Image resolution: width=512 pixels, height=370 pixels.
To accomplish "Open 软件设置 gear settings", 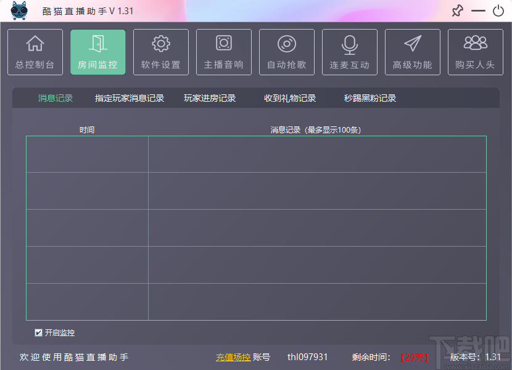I will 161,52.
